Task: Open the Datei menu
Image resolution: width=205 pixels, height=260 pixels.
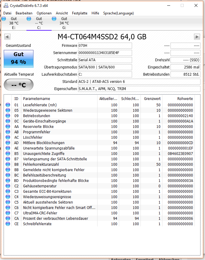Action: pyautogui.click(x=7, y=13)
